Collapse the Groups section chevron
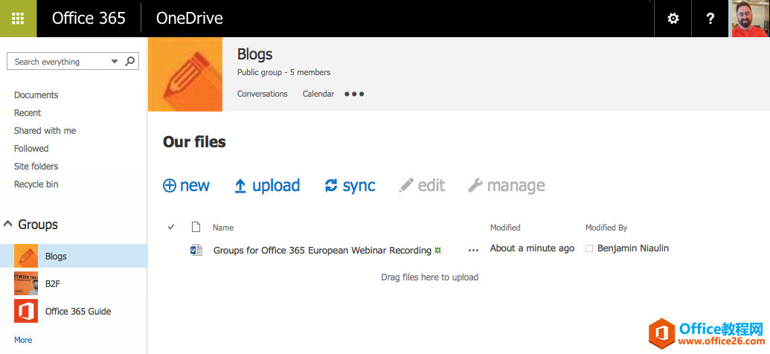 (x=8, y=224)
